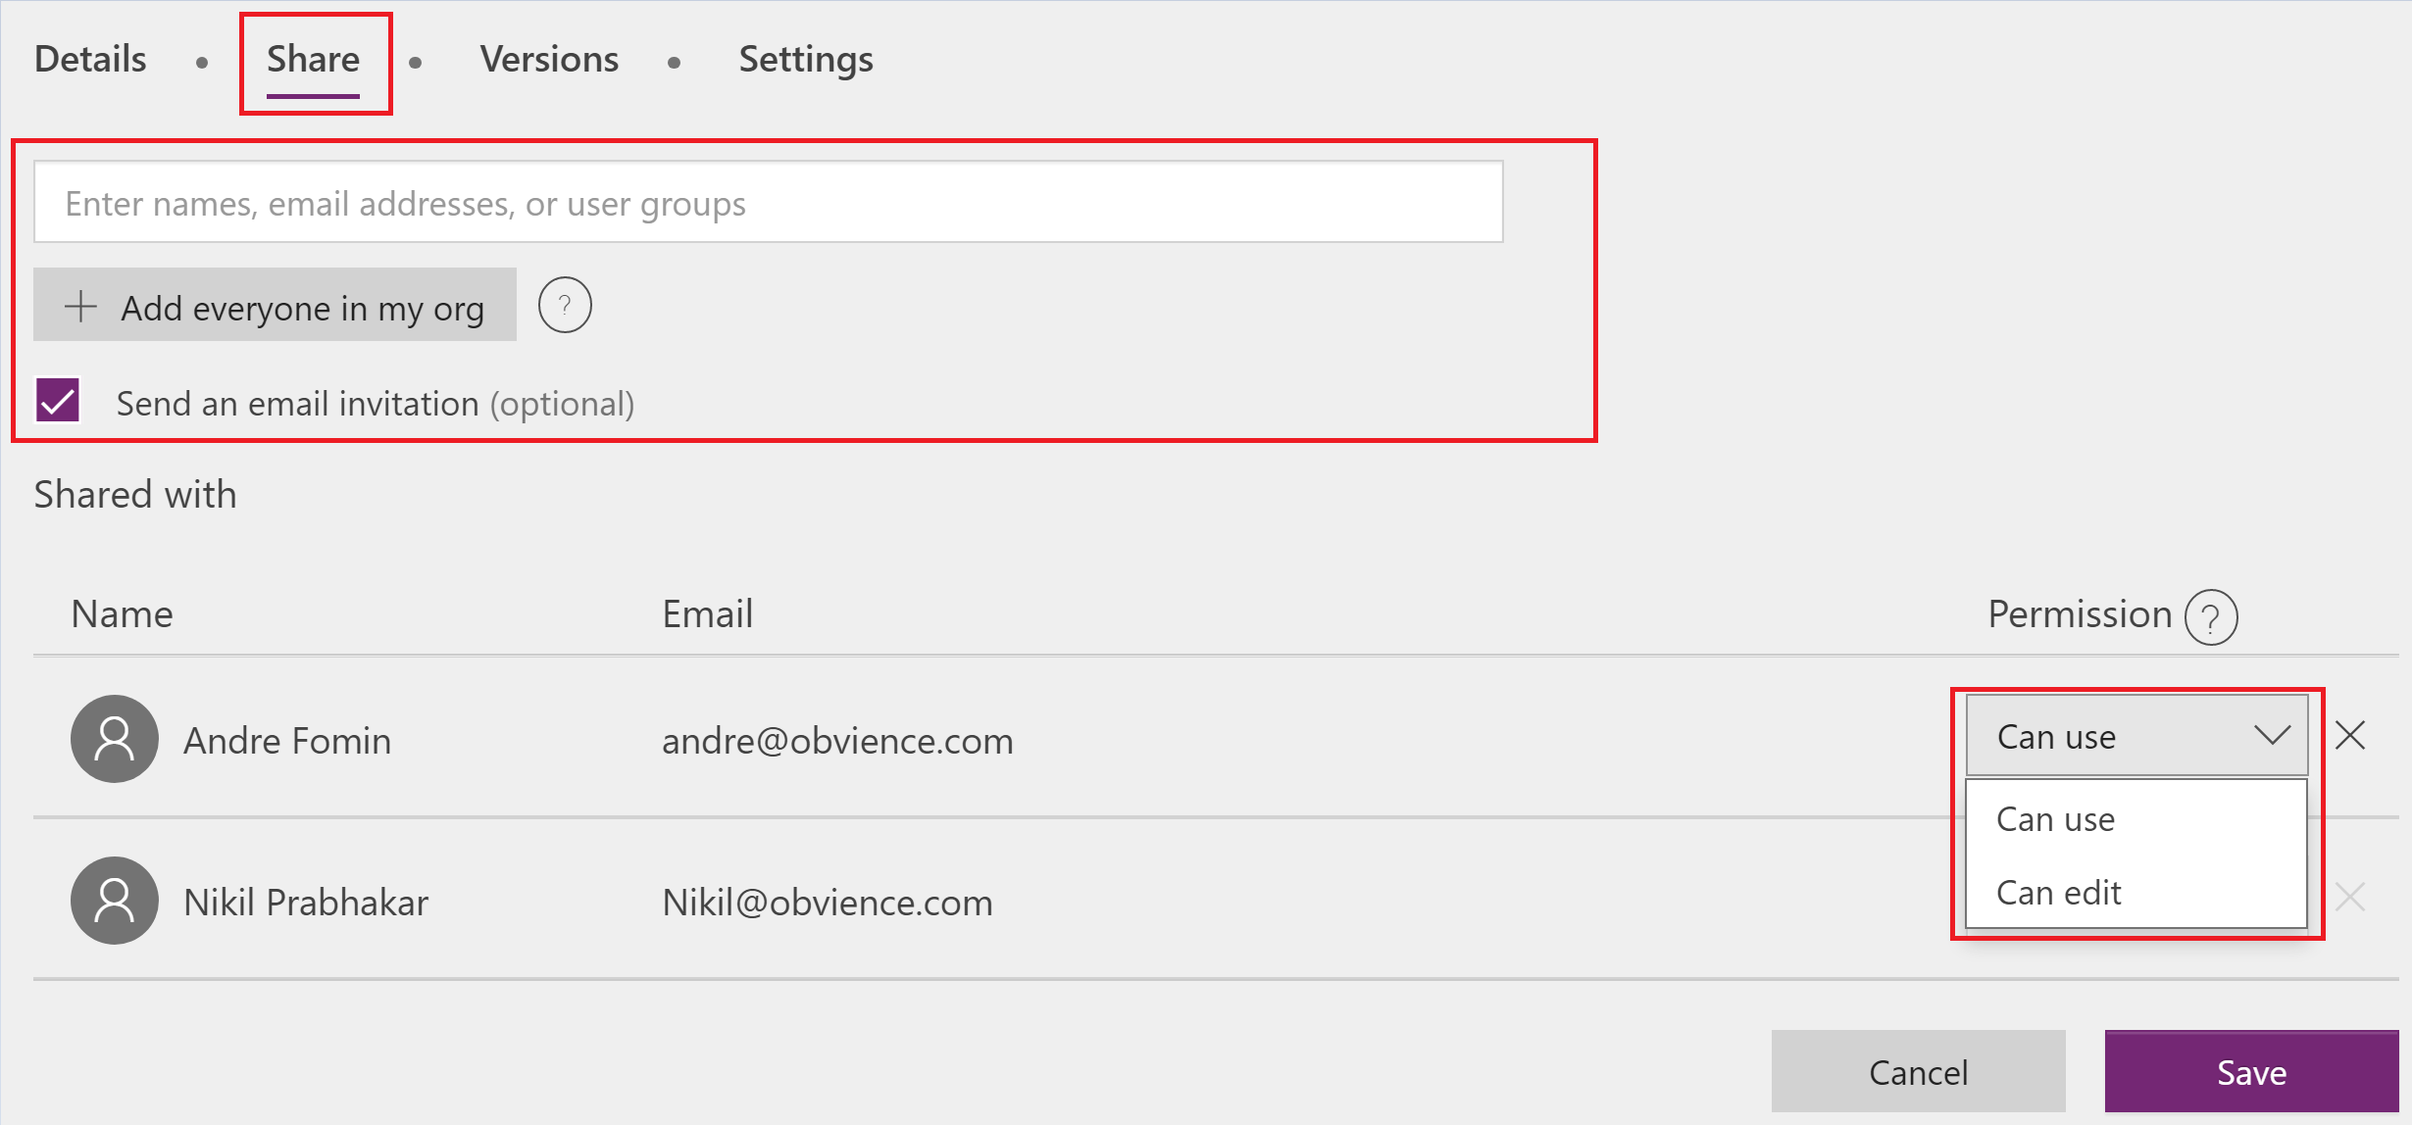Open the Versions tab
This screenshot has height=1125, width=2412.
pos(549,60)
